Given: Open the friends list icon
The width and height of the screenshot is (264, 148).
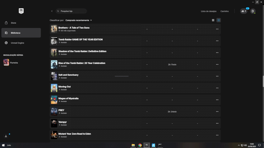Looking at the screenshot, I should [244, 11].
